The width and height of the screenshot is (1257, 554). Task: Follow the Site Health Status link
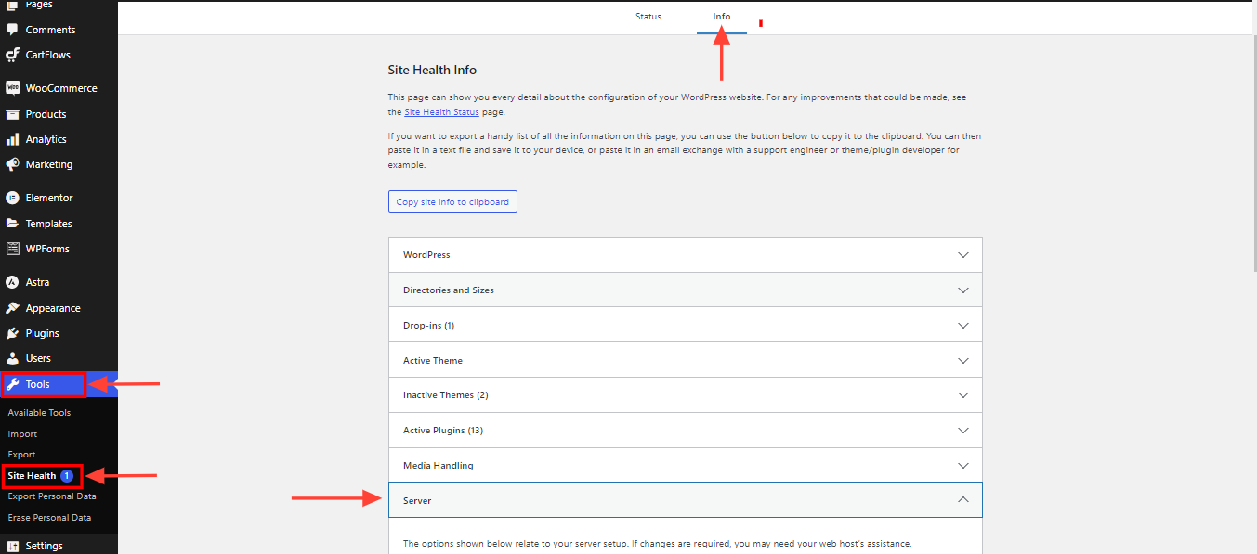[x=442, y=112]
